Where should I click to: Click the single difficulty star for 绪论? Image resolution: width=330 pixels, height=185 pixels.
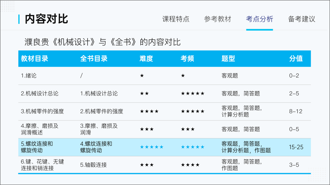[142, 76]
